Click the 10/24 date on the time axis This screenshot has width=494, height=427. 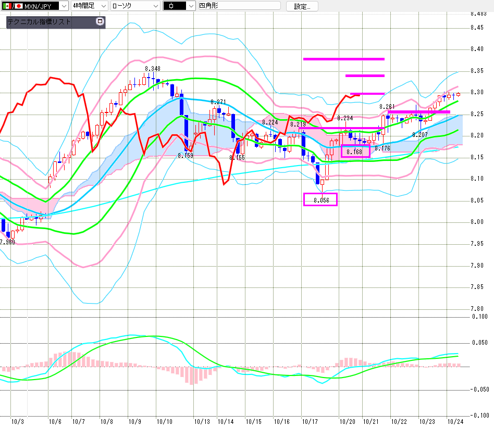point(455,421)
